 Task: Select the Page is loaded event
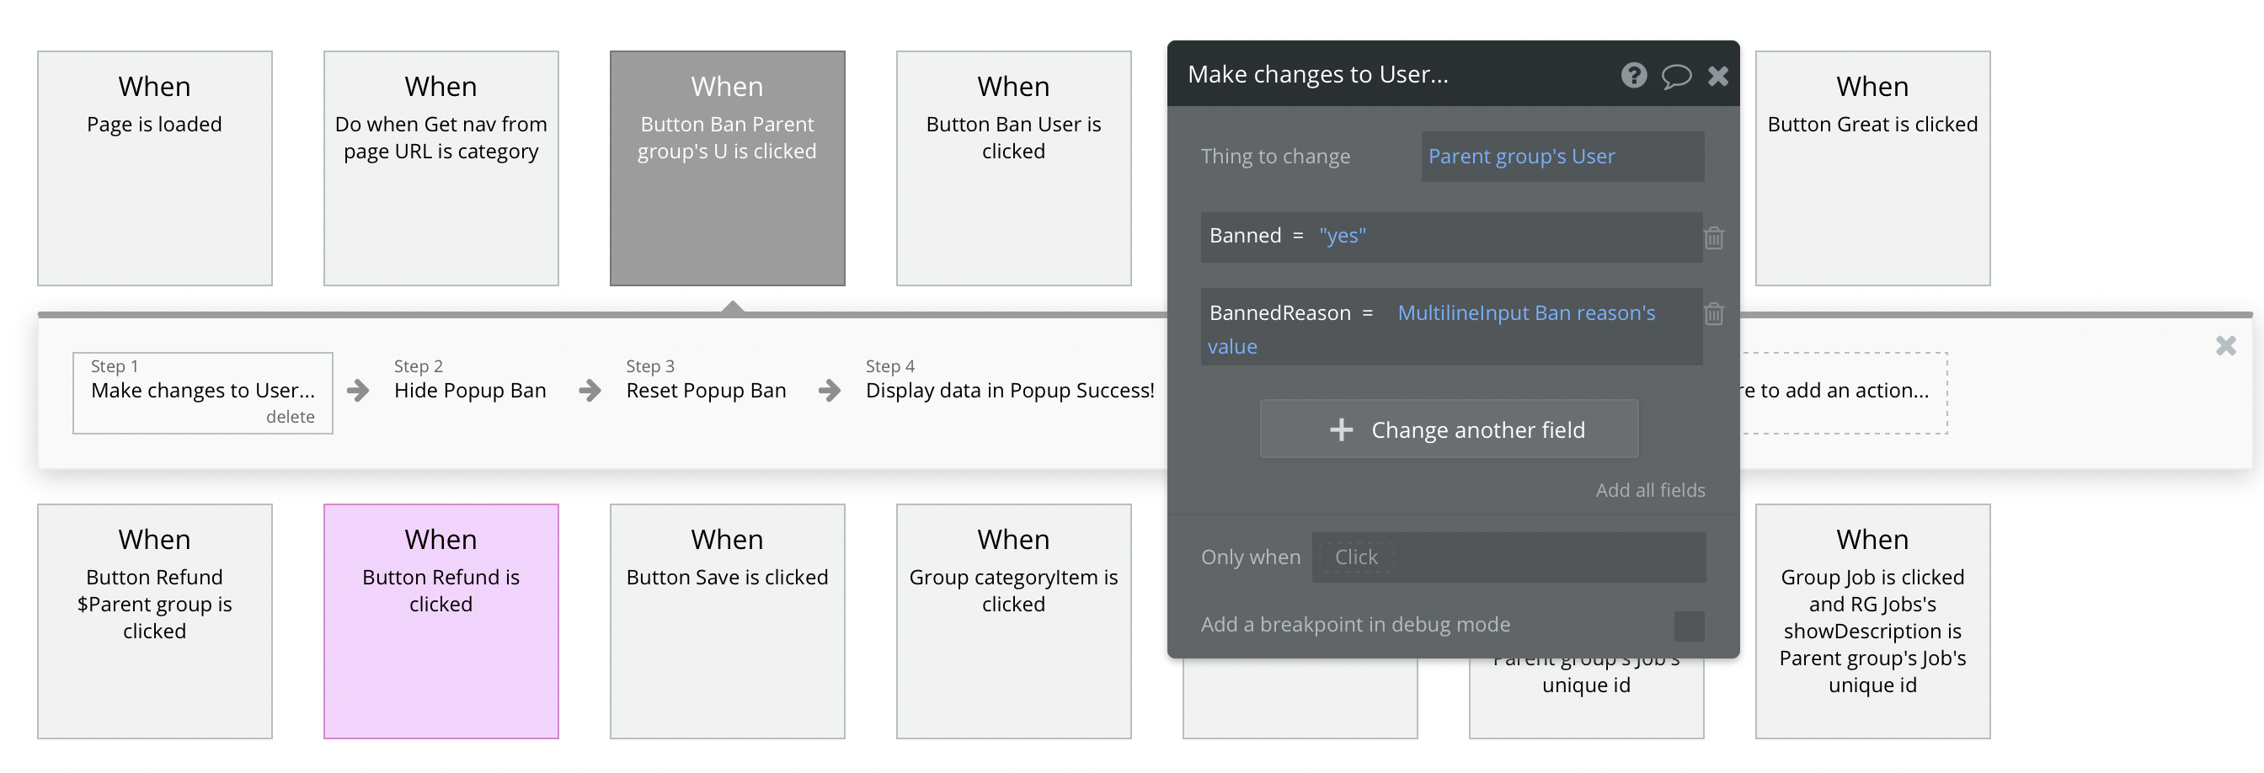click(155, 168)
